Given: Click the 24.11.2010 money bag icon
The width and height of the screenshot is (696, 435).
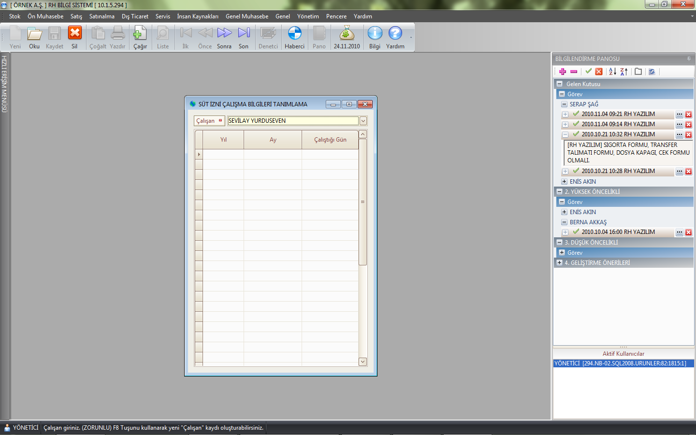Looking at the screenshot, I should click(347, 34).
